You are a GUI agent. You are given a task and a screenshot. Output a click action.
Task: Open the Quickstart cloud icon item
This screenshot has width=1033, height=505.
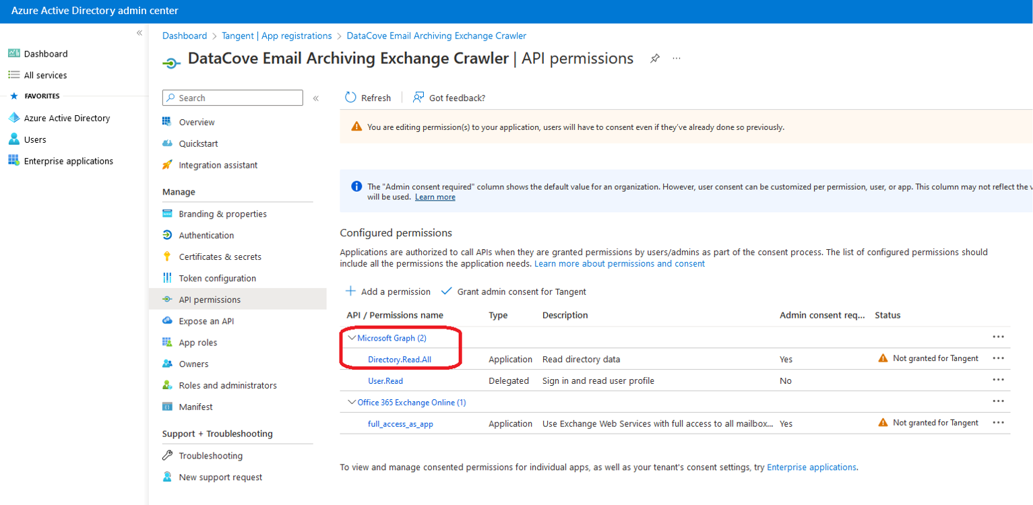168,143
